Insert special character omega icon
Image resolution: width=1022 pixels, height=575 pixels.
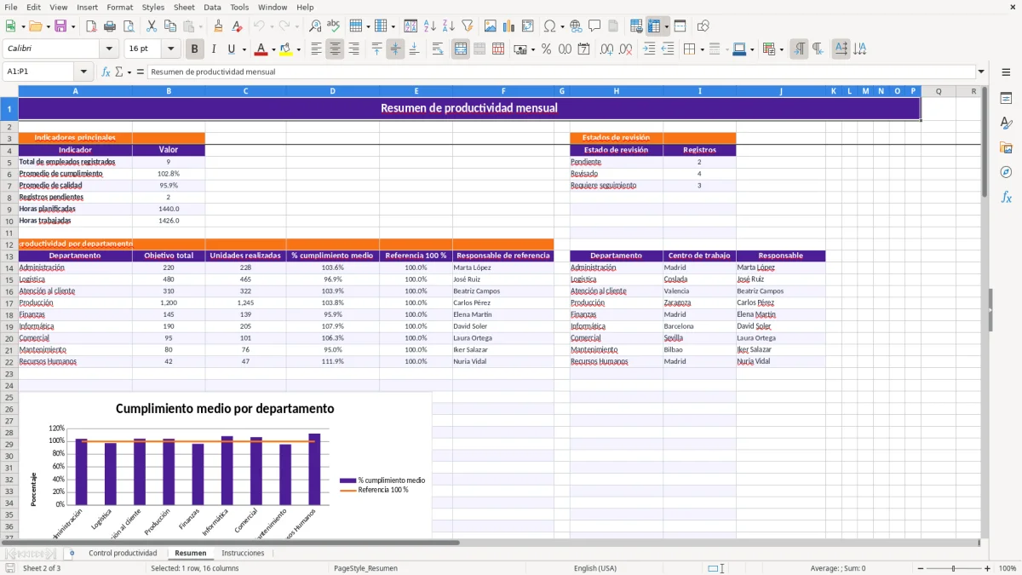tap(549, 26)
